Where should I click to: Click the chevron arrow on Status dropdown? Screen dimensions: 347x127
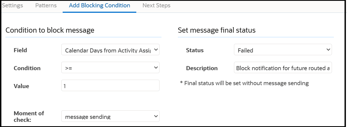(328, 50)
